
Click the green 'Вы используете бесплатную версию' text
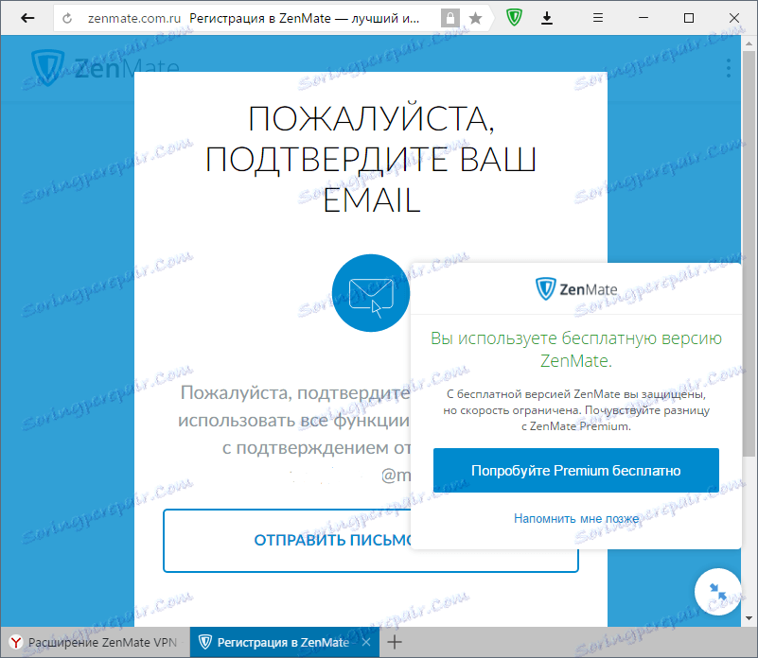pyautogui.click(x=575, y=349)
